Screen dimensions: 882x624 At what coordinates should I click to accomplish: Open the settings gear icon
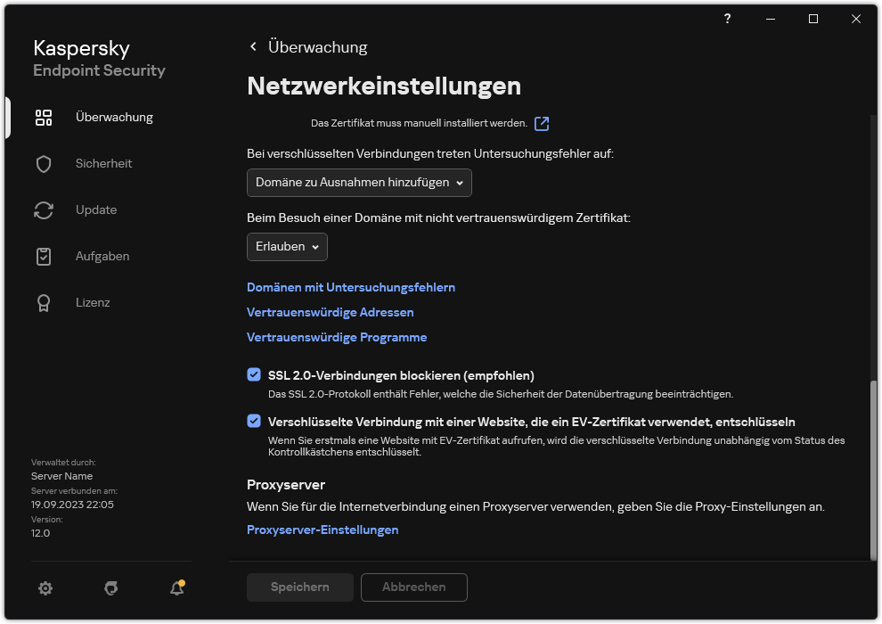(x=45, y=588)
